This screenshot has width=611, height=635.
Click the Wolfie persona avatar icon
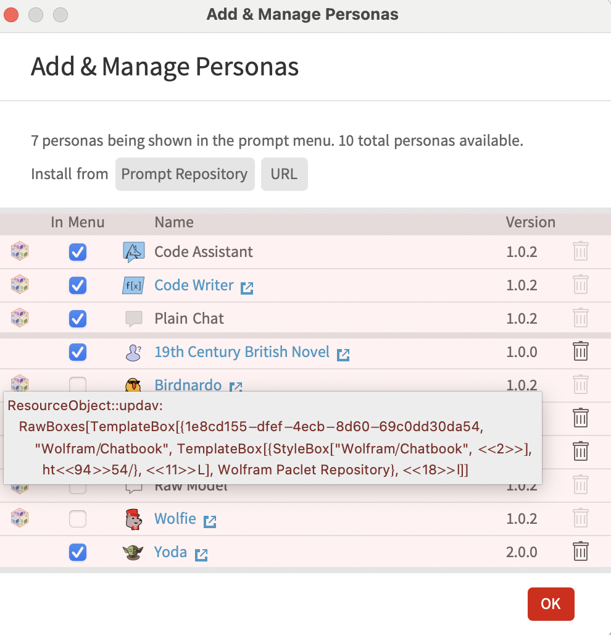(133, 518)
